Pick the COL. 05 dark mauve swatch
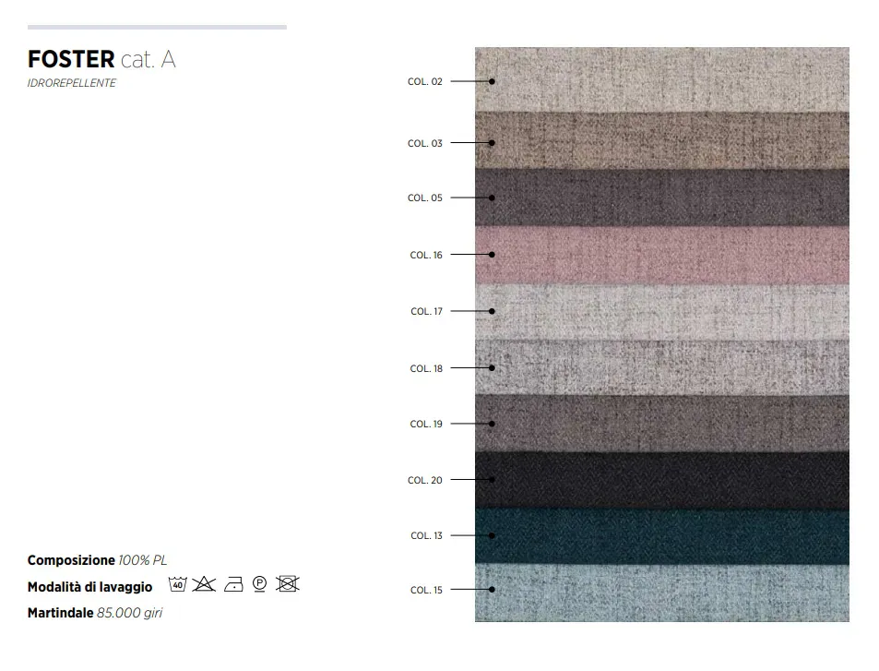Image resolution: width=879 pixels, height=671 pixels. 662,198
